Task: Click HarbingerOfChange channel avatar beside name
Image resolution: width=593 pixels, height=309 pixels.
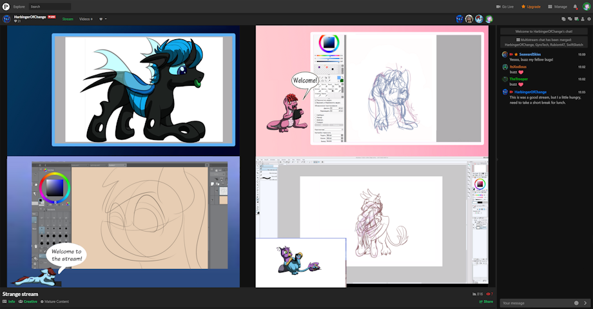Action: 6,19
